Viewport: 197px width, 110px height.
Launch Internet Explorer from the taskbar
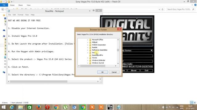click(12, 107)
